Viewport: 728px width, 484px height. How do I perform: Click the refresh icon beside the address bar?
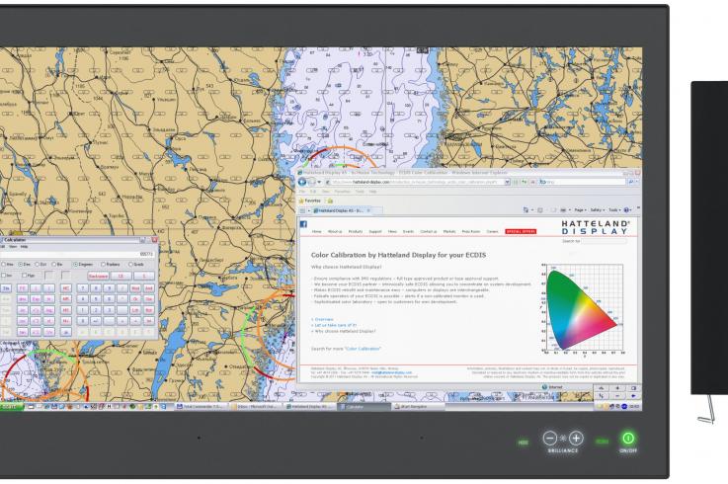[525, 182]
